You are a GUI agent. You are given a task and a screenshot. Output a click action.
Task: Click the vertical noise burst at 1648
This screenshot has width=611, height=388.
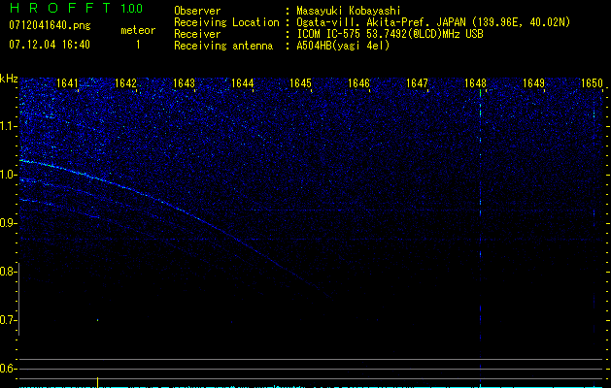[481, 238]
